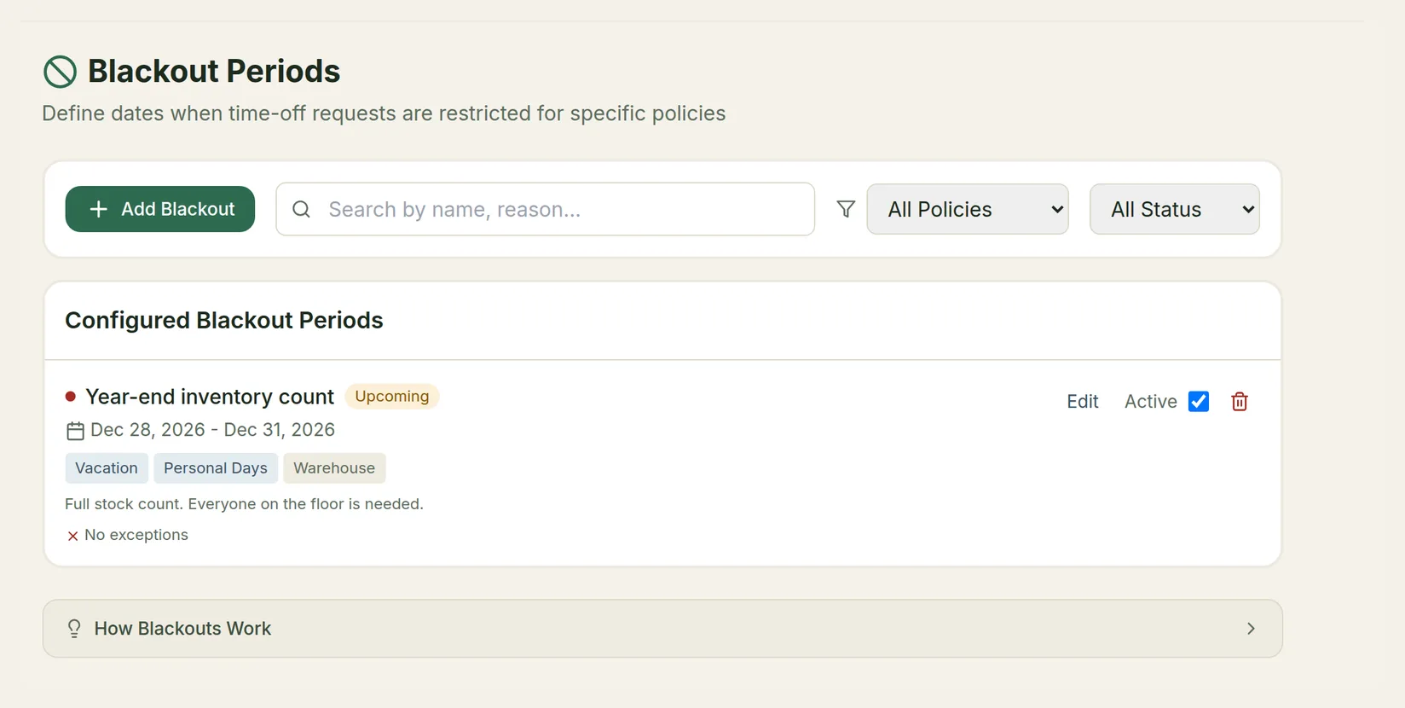
Task: Click the lightbulb icon in How Blackouts Work
Action: [74, 629]
